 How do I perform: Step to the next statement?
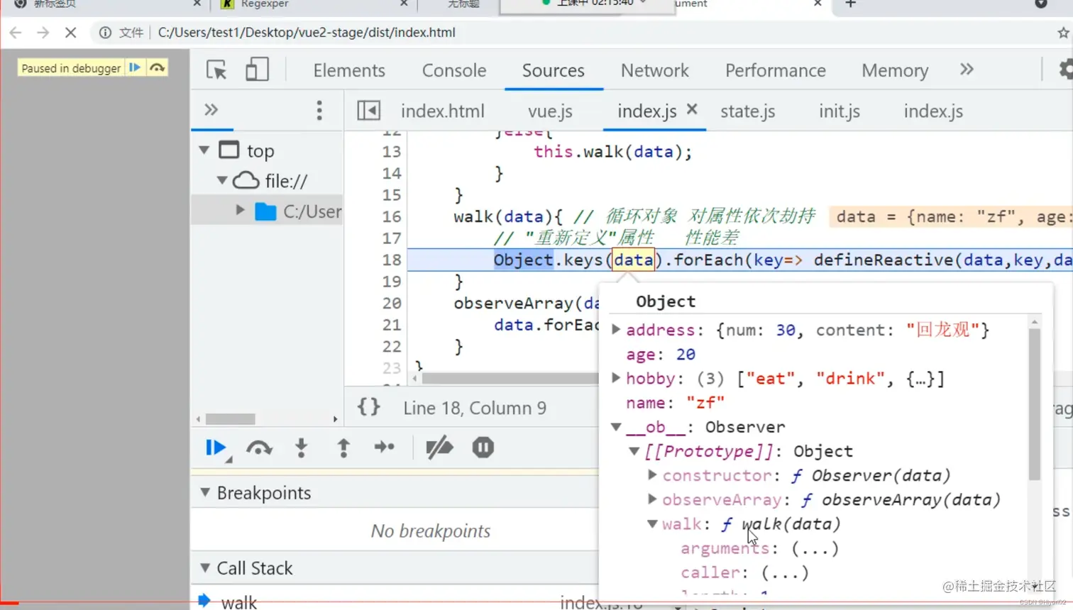pos(384,447)
